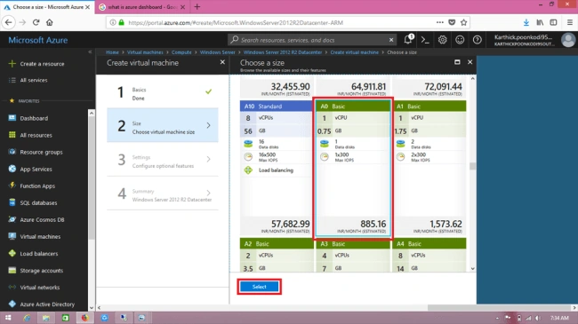Click the feedback smiley icon
This screenshot has height=324, width=578.
click(460, 40)
